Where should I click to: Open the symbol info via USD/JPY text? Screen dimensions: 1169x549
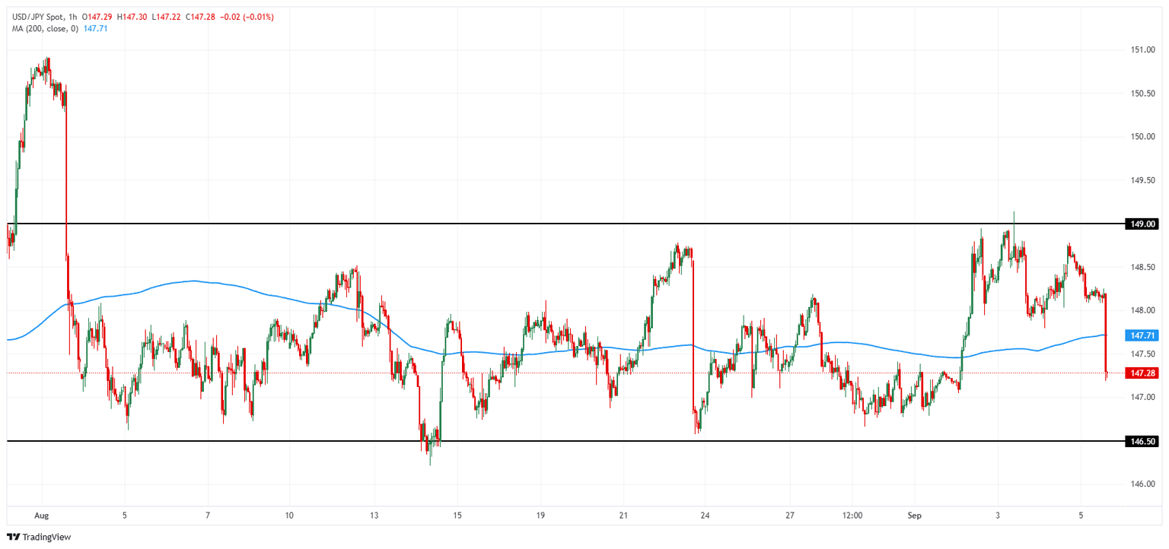[x=28, y=16]
